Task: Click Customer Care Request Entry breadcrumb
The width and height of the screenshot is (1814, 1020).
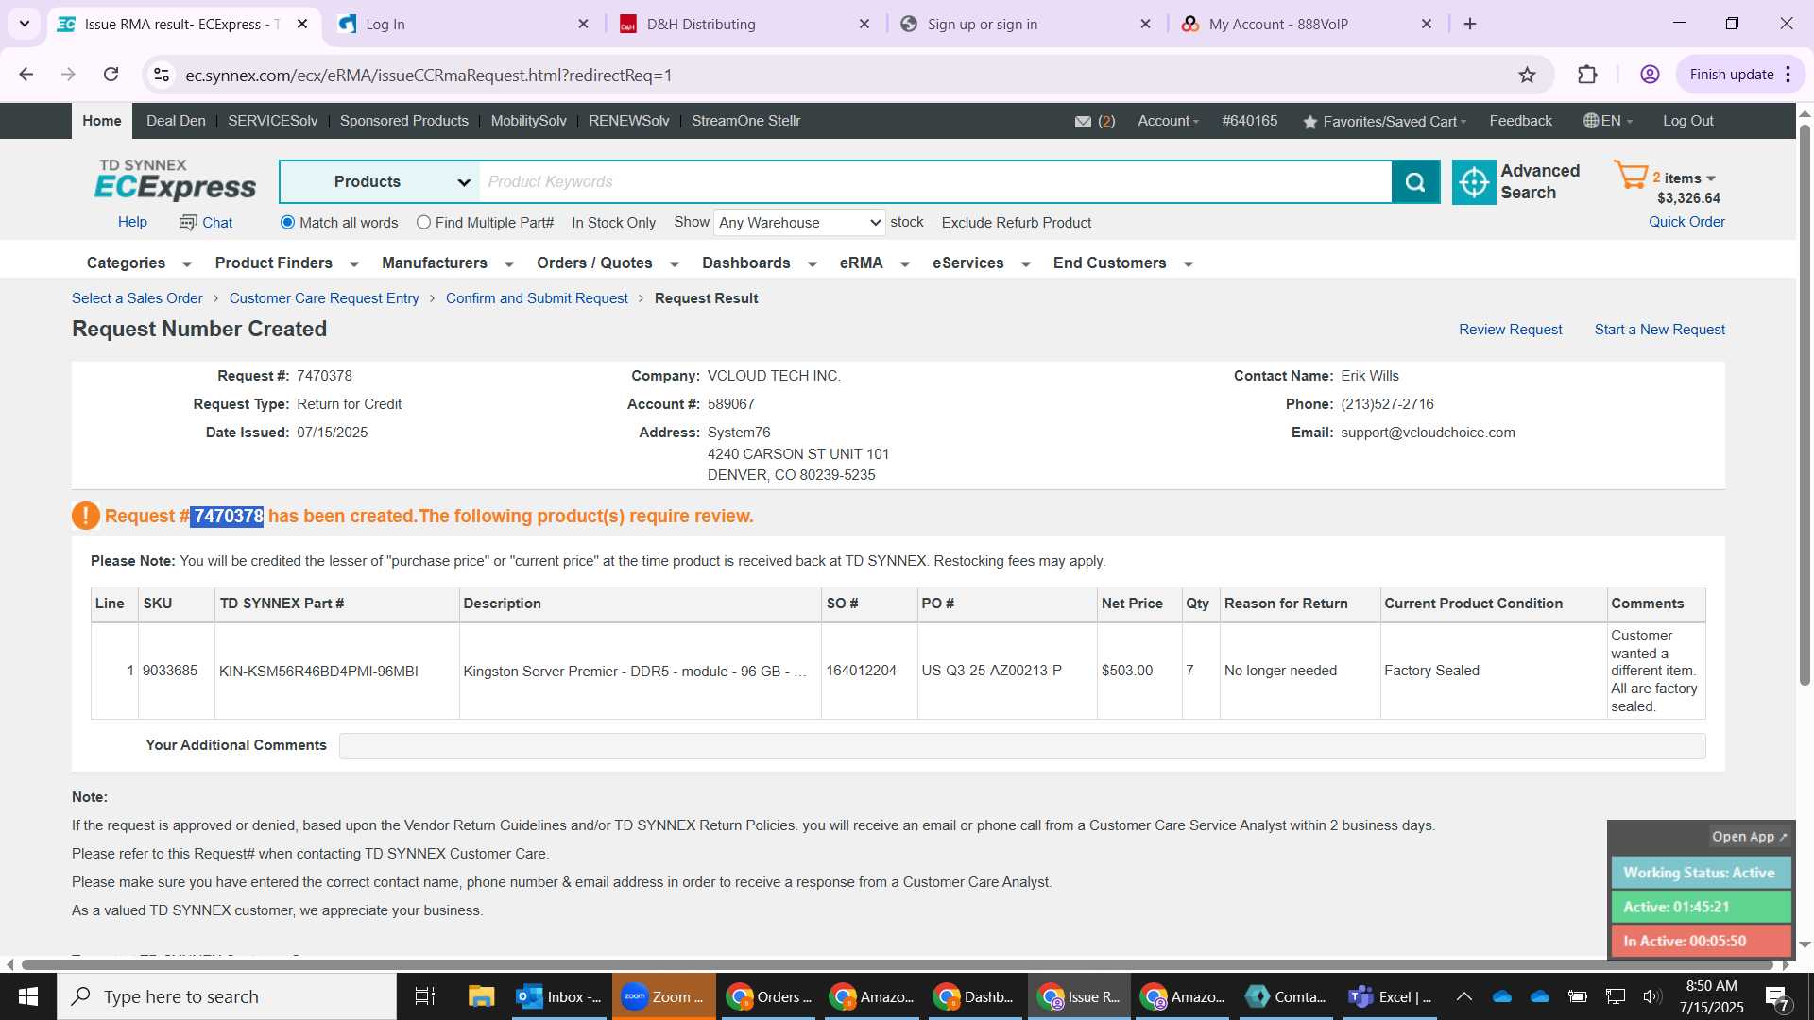Action: 323,298
